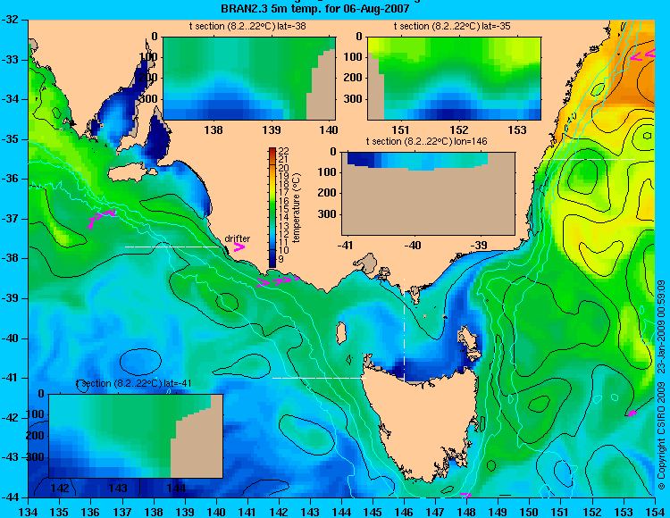The width and height of the screenshot is (670, 518).
Task: Click the 143 tick label under the lat=-41 inset
Action: 118,488
